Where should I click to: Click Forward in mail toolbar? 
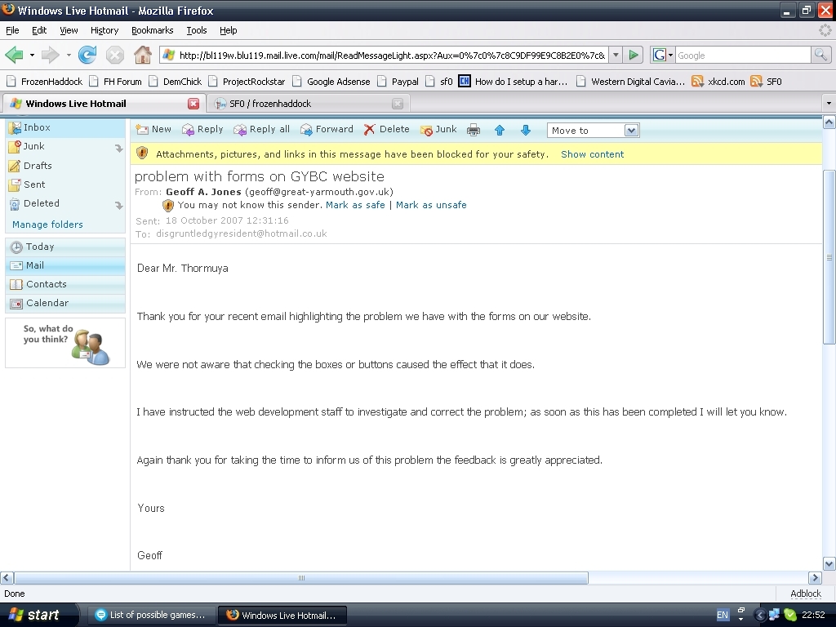(327, 129)
